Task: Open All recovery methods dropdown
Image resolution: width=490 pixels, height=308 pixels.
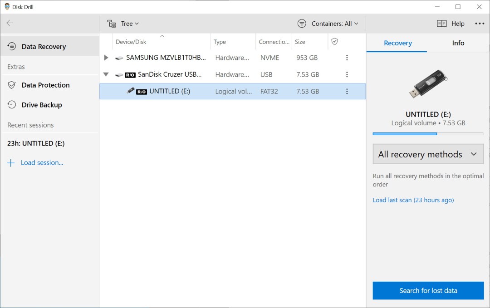Action: pyautogui.click(x=428, y=154)
